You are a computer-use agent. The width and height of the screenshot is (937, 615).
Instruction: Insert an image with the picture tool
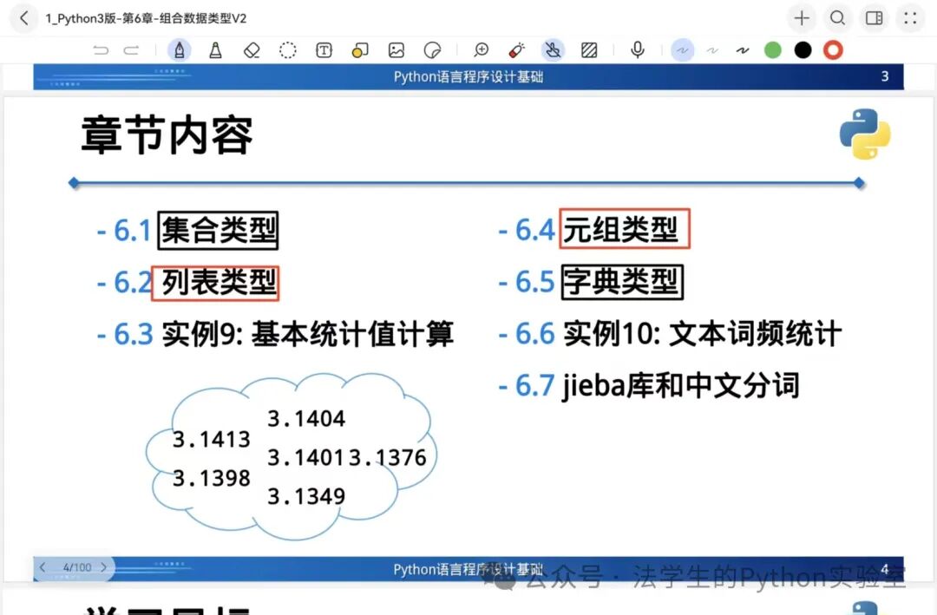396,50
